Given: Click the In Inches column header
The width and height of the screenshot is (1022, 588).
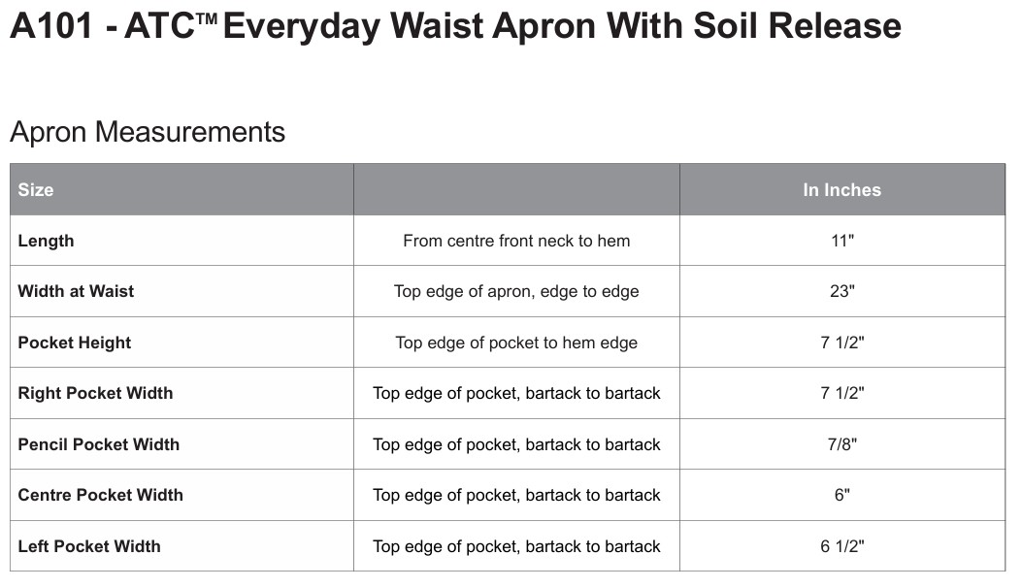Looking at the screenshot, I should point(841,190).
